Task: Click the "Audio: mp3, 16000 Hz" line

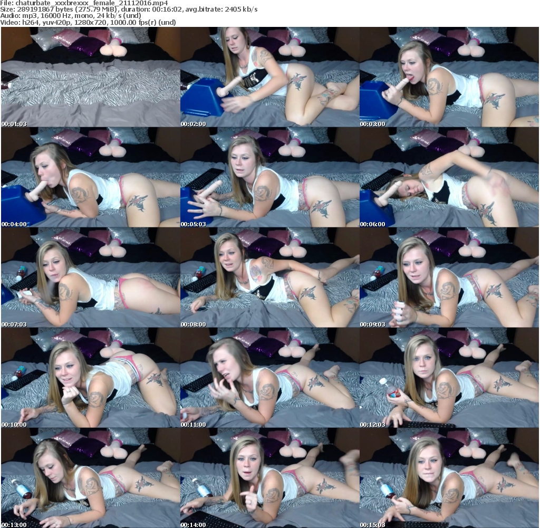Action: (71, 16)
